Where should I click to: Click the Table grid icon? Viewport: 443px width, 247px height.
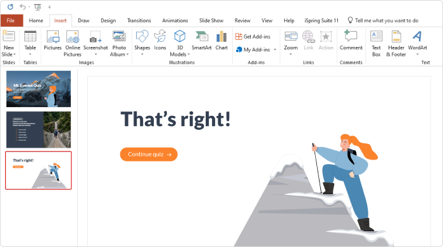30,37
